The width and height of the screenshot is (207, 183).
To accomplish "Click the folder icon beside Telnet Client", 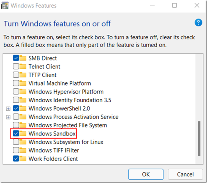I will pyautogui.click(x=23, y=67).
